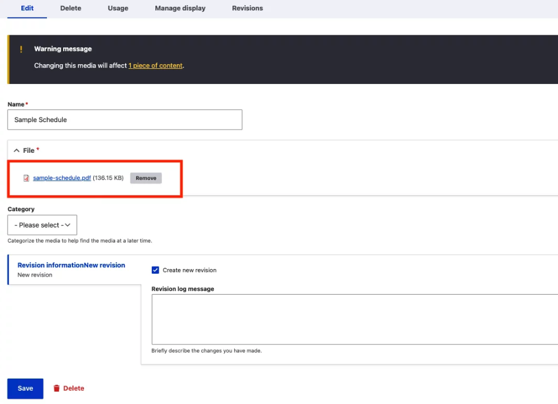Select the Manage display tab

pyautogui.click(x=180, y=8)
